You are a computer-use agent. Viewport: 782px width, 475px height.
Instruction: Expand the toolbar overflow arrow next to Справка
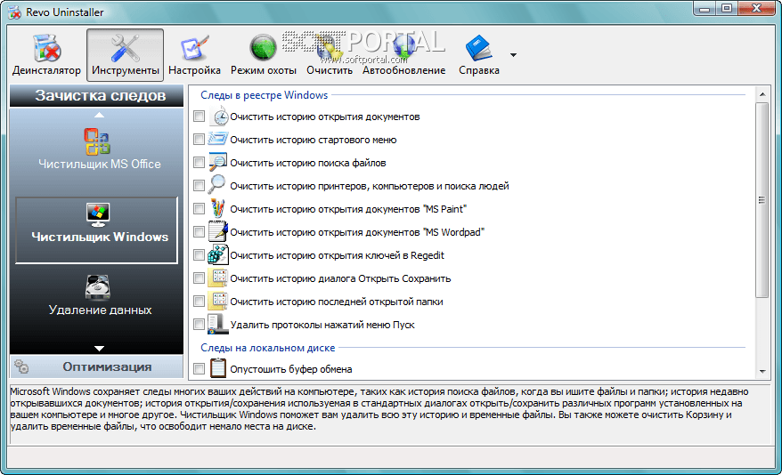(513, 55)
